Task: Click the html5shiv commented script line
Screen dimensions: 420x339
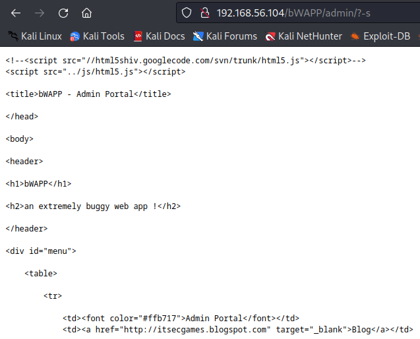Action: click(x=186, y=61)
